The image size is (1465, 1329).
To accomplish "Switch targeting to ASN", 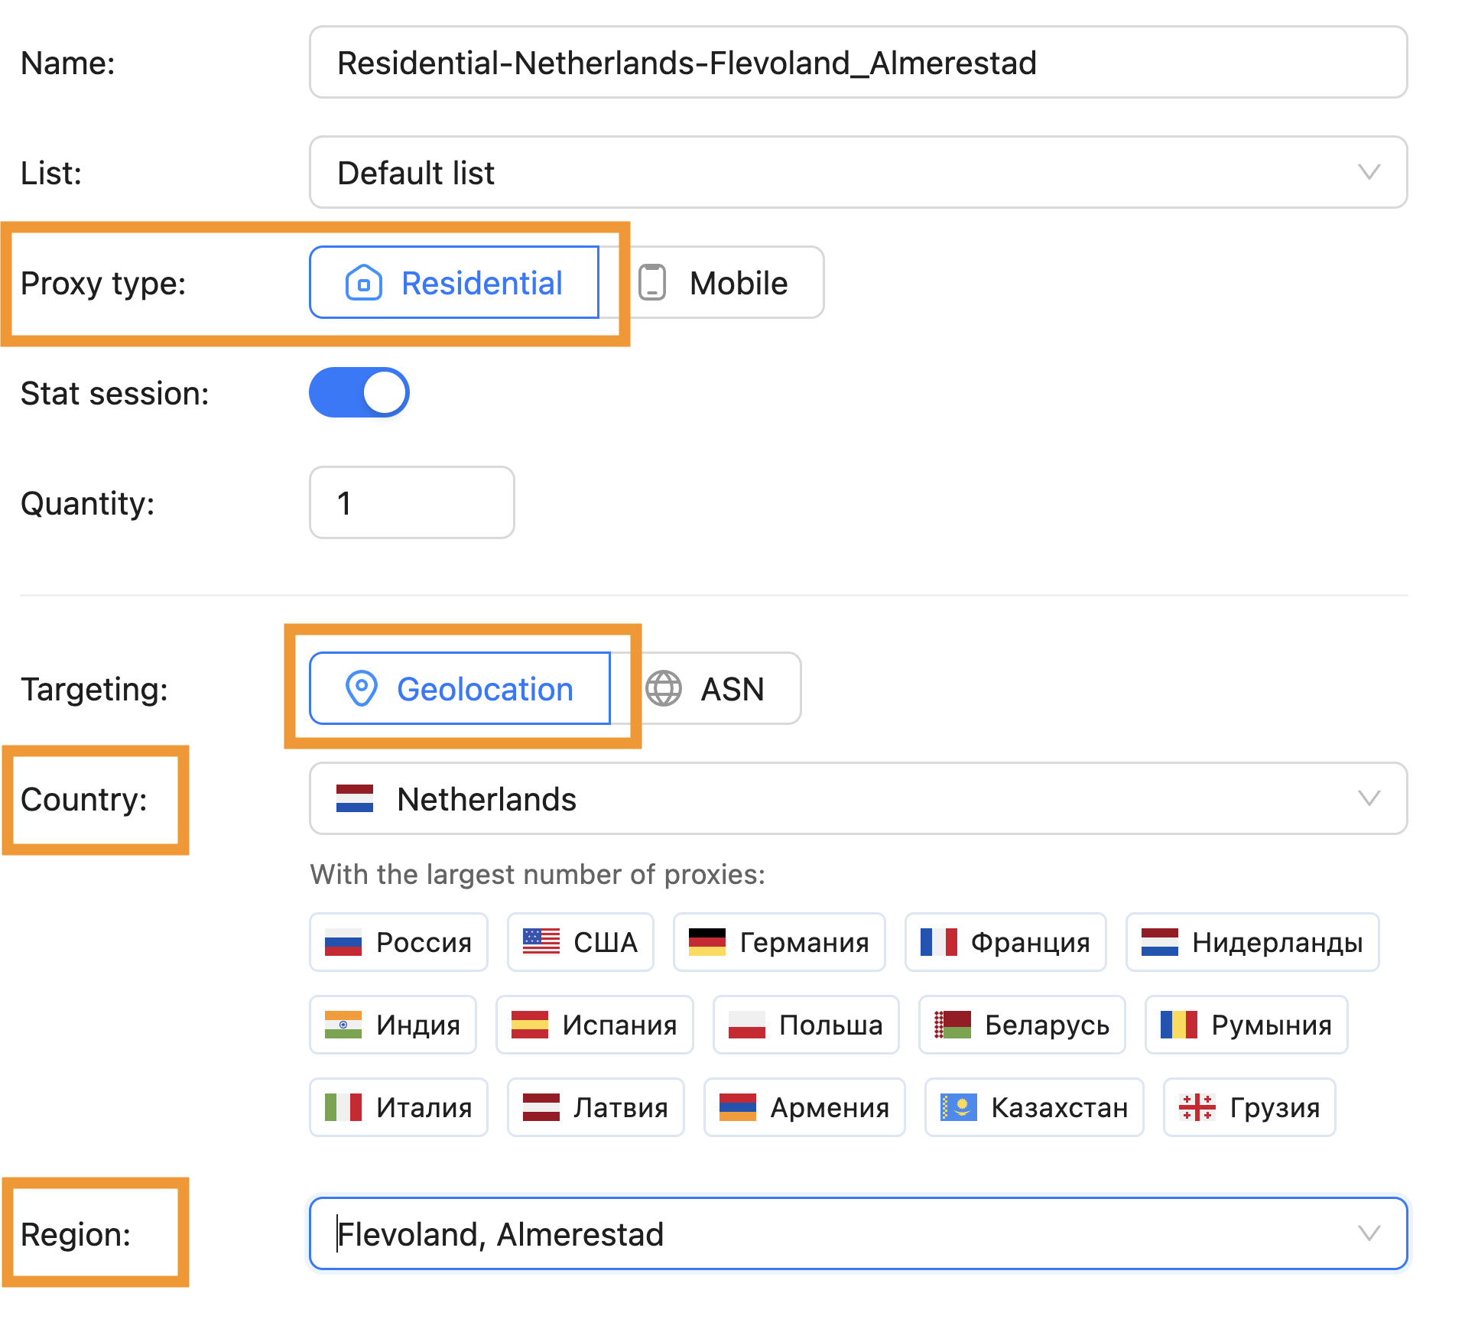I will point(719,689).
